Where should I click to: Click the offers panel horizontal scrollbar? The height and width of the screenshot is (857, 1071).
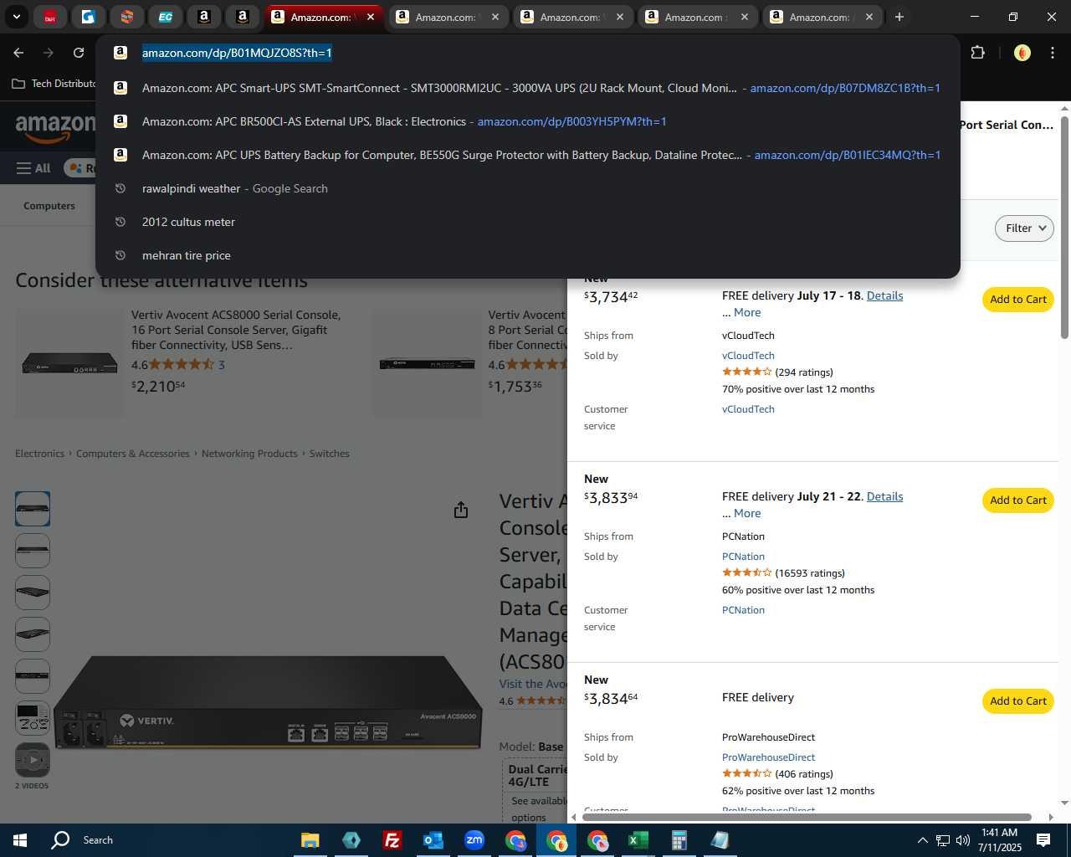point(807,817)
